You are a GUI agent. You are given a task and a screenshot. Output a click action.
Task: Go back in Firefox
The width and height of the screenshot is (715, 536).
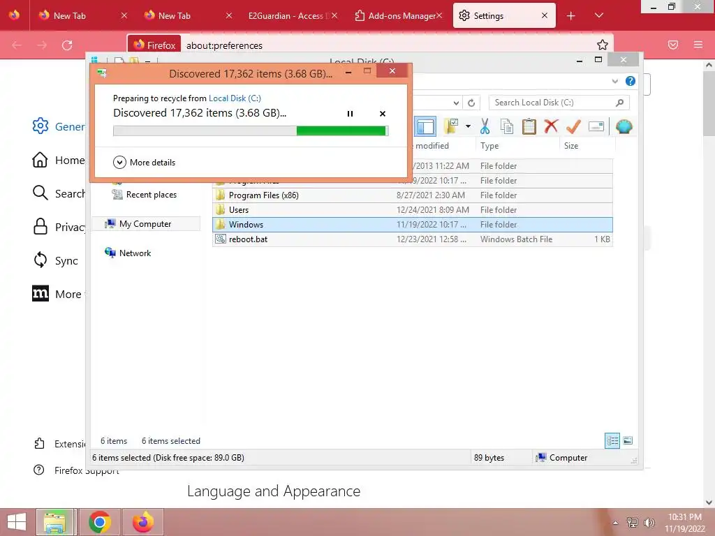coord(17,45)
